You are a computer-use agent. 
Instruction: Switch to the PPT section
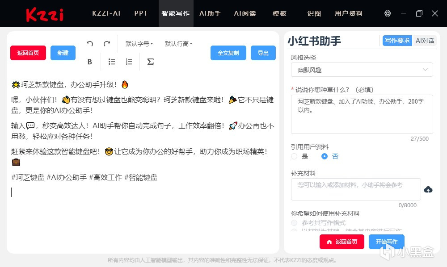point(141,13)
